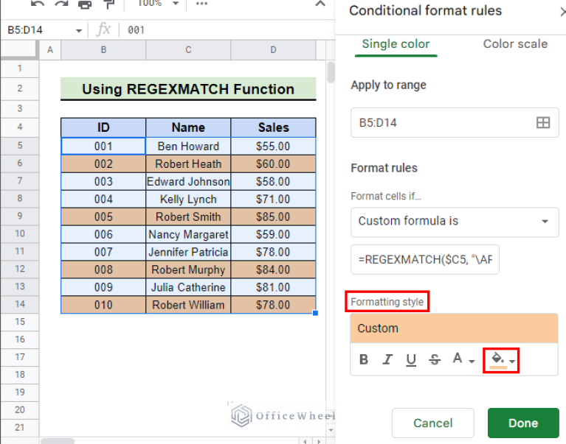Switch to the Color scale tab
Image resolution: width=566 pixels, height=444 pixels.
(514, 44)
